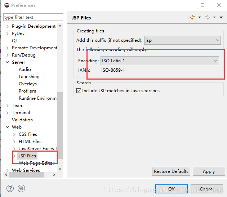Collapse the Server tree node
Image resolution: width=227 pixels, height=197 pixels.
pos(7,62)
